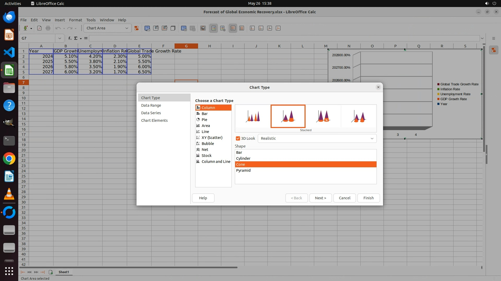Expand the Chart Area element selector
Screen dimensions: 501x281
click(x=127, y=28)
